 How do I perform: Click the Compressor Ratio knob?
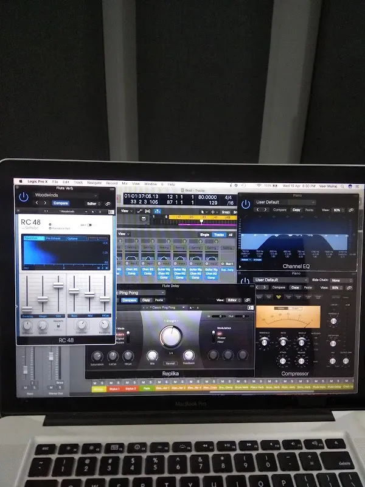coord(283,342)
